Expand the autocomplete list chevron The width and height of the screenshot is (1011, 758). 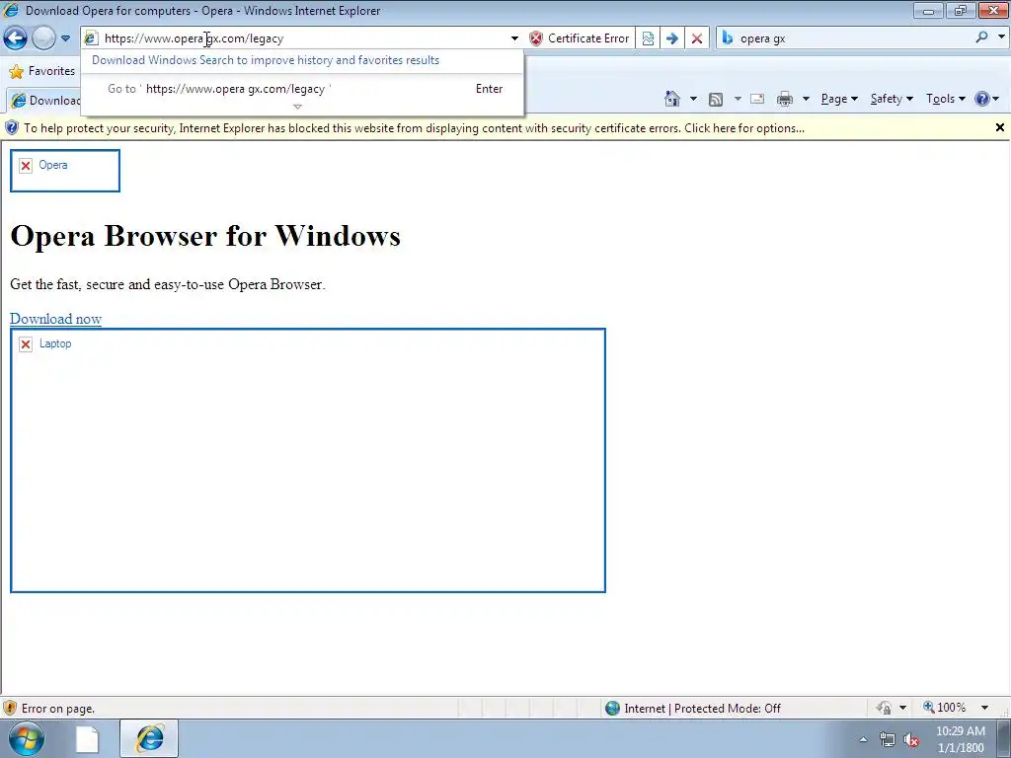pos(297,107)
